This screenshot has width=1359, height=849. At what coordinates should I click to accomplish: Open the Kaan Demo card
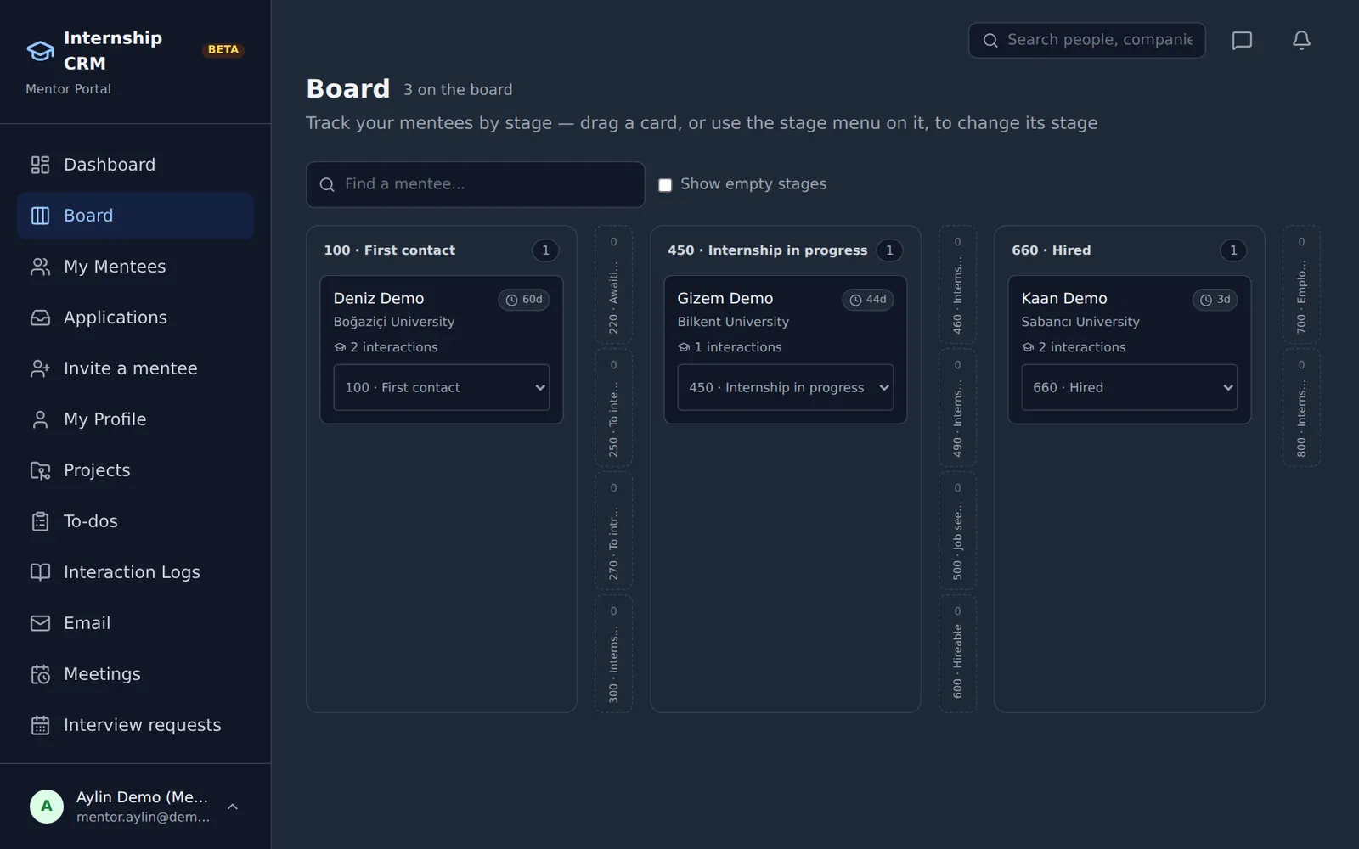point(1130,350)
